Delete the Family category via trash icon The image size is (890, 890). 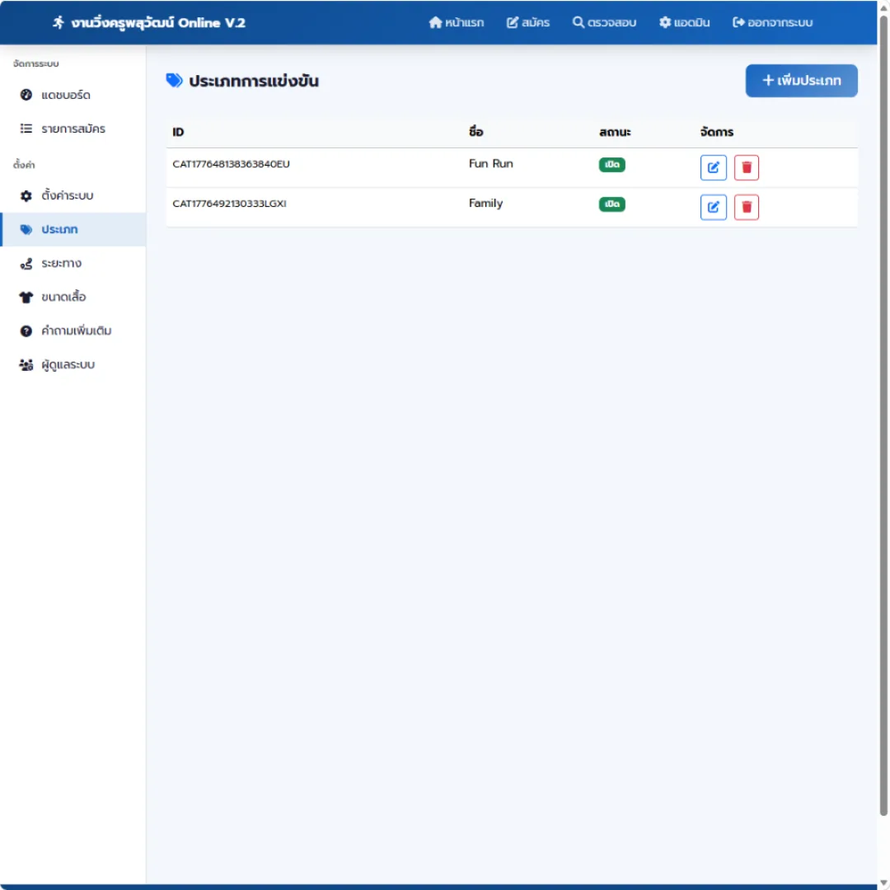pyautogui.click(x=746, y=207)
